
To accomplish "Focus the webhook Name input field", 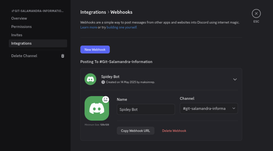I will pos(146,109).
